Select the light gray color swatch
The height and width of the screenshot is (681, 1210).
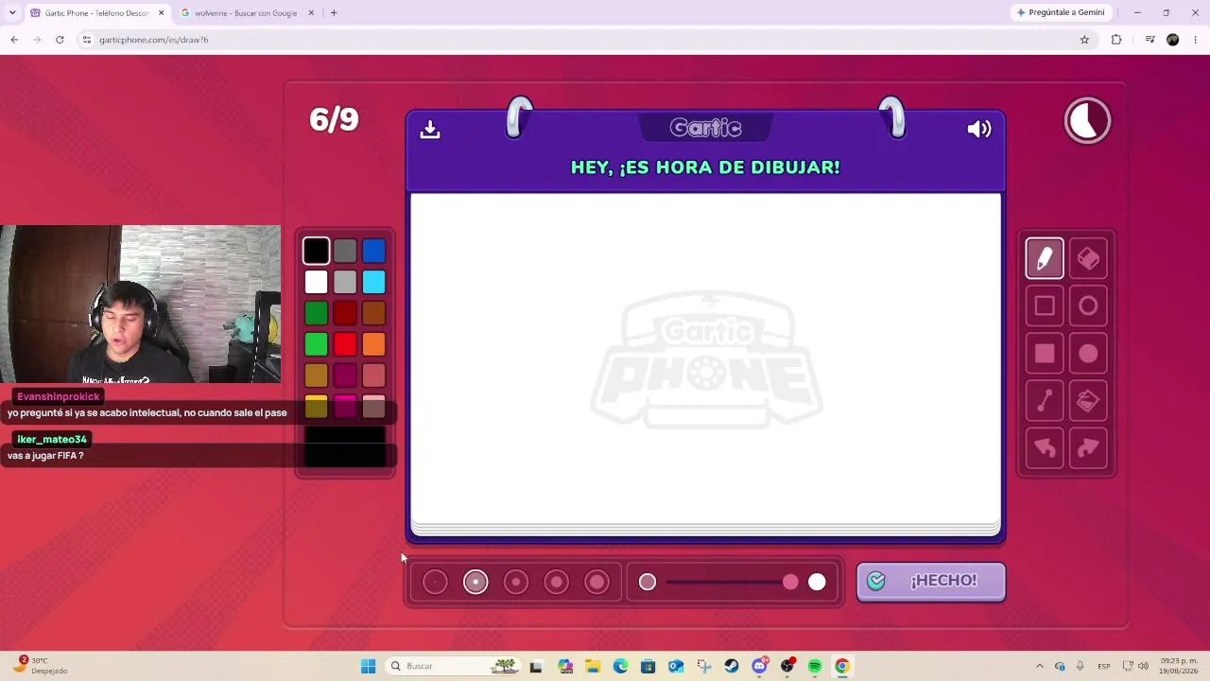coord(345,282)
